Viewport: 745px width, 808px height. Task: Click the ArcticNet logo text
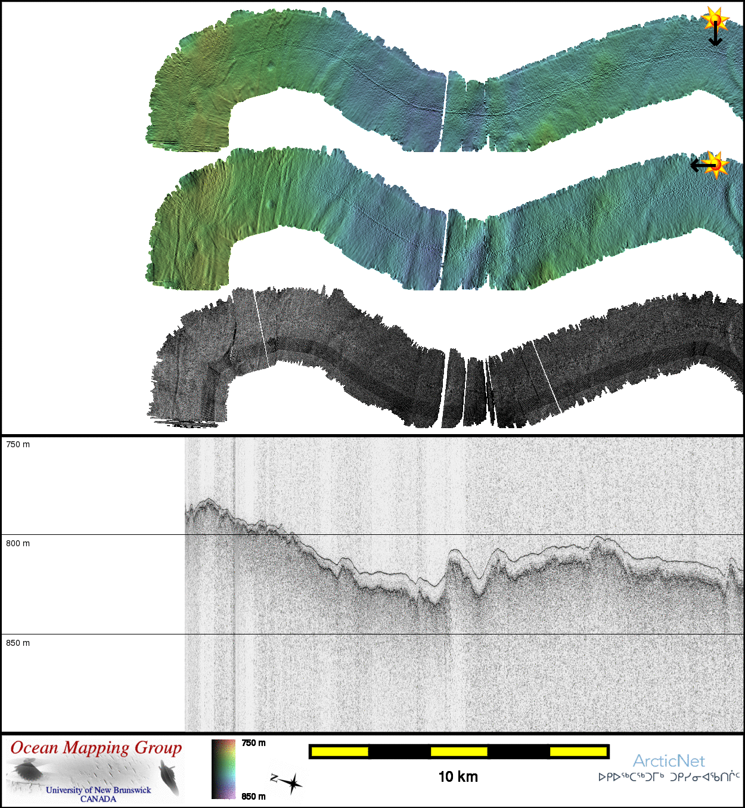669,761
